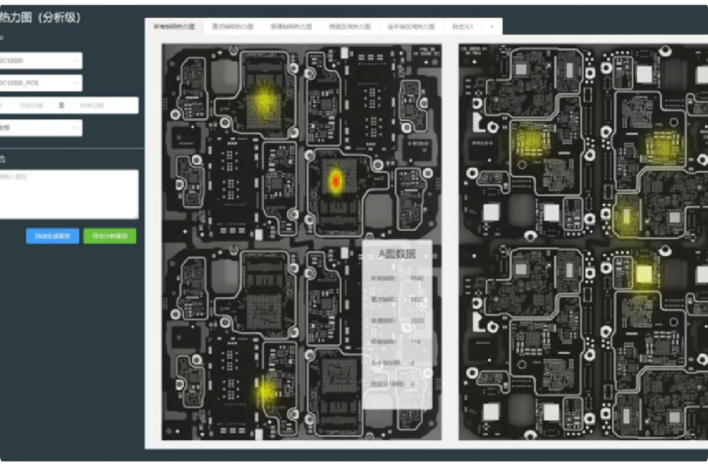Select the first heatmap tab
This screenshot has height=465, width=708.
tap(173, 26)
